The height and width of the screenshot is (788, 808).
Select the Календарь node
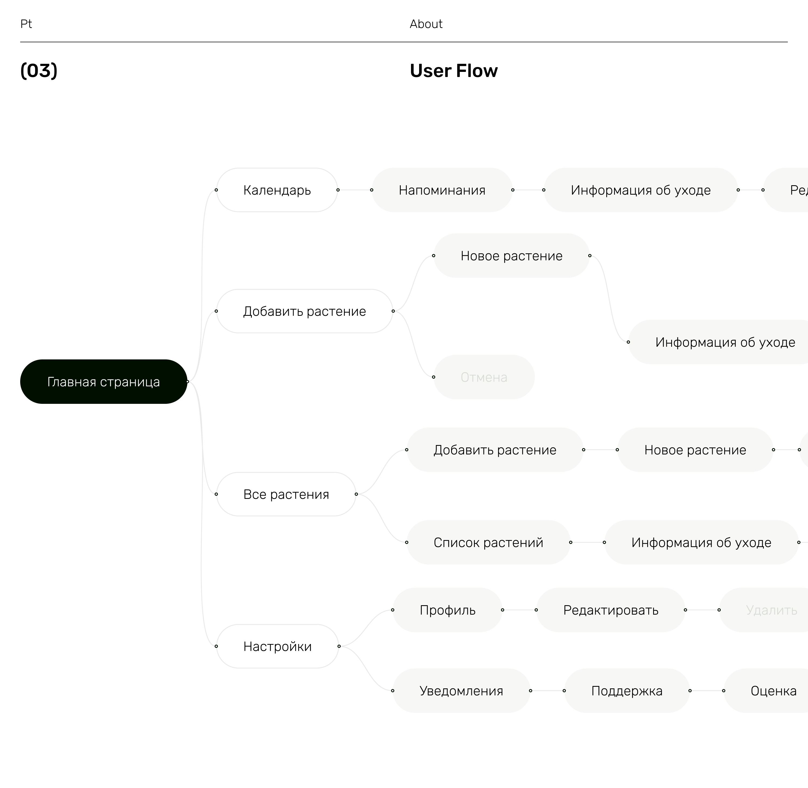tap(277, 190)
